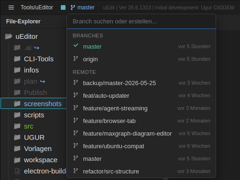Viewport: 240px width, 180px height.
Task: Expand the infos folder
Action: 34,70
